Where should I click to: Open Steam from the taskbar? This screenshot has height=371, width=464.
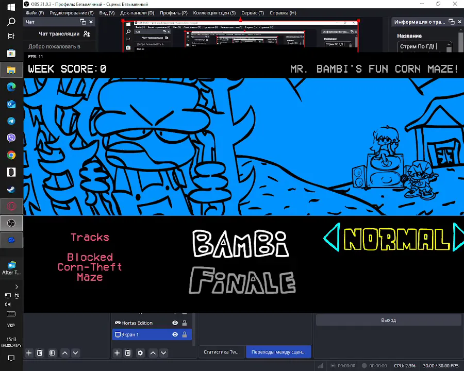click(11, 189)
